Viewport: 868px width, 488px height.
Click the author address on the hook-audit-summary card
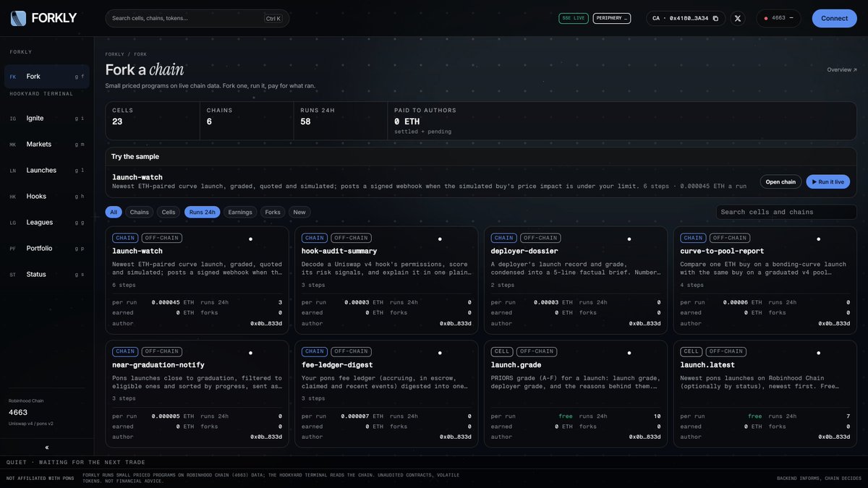(456, 324)
